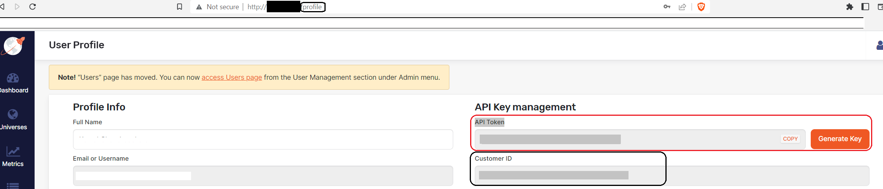Open the saved password key icon
The image size is (883, 189).
tap(667, 7)
